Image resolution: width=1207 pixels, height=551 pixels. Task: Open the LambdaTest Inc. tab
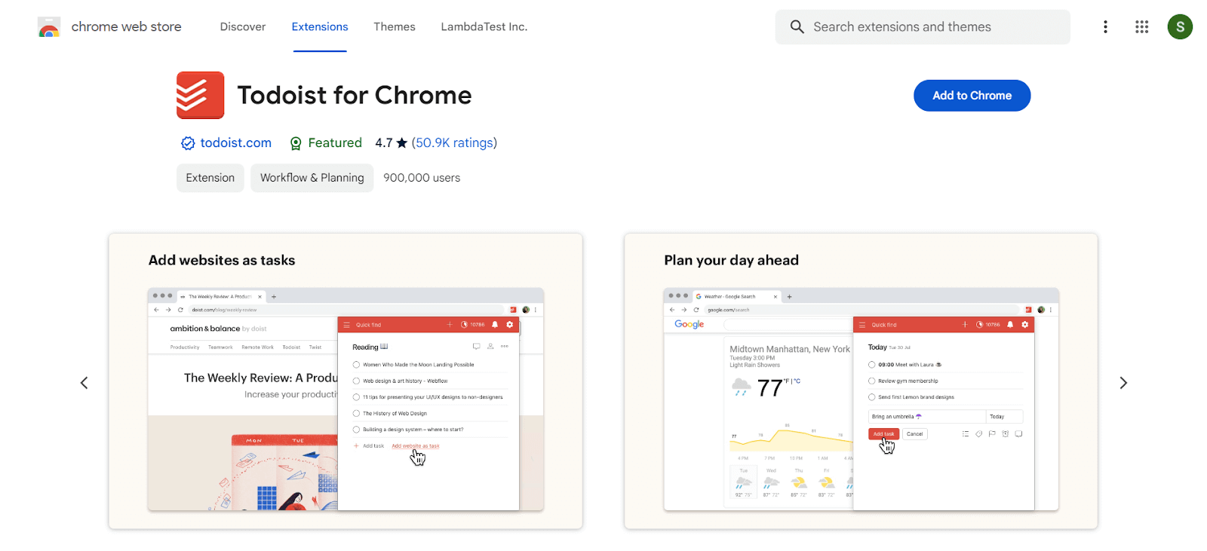(x=484, y=27)
